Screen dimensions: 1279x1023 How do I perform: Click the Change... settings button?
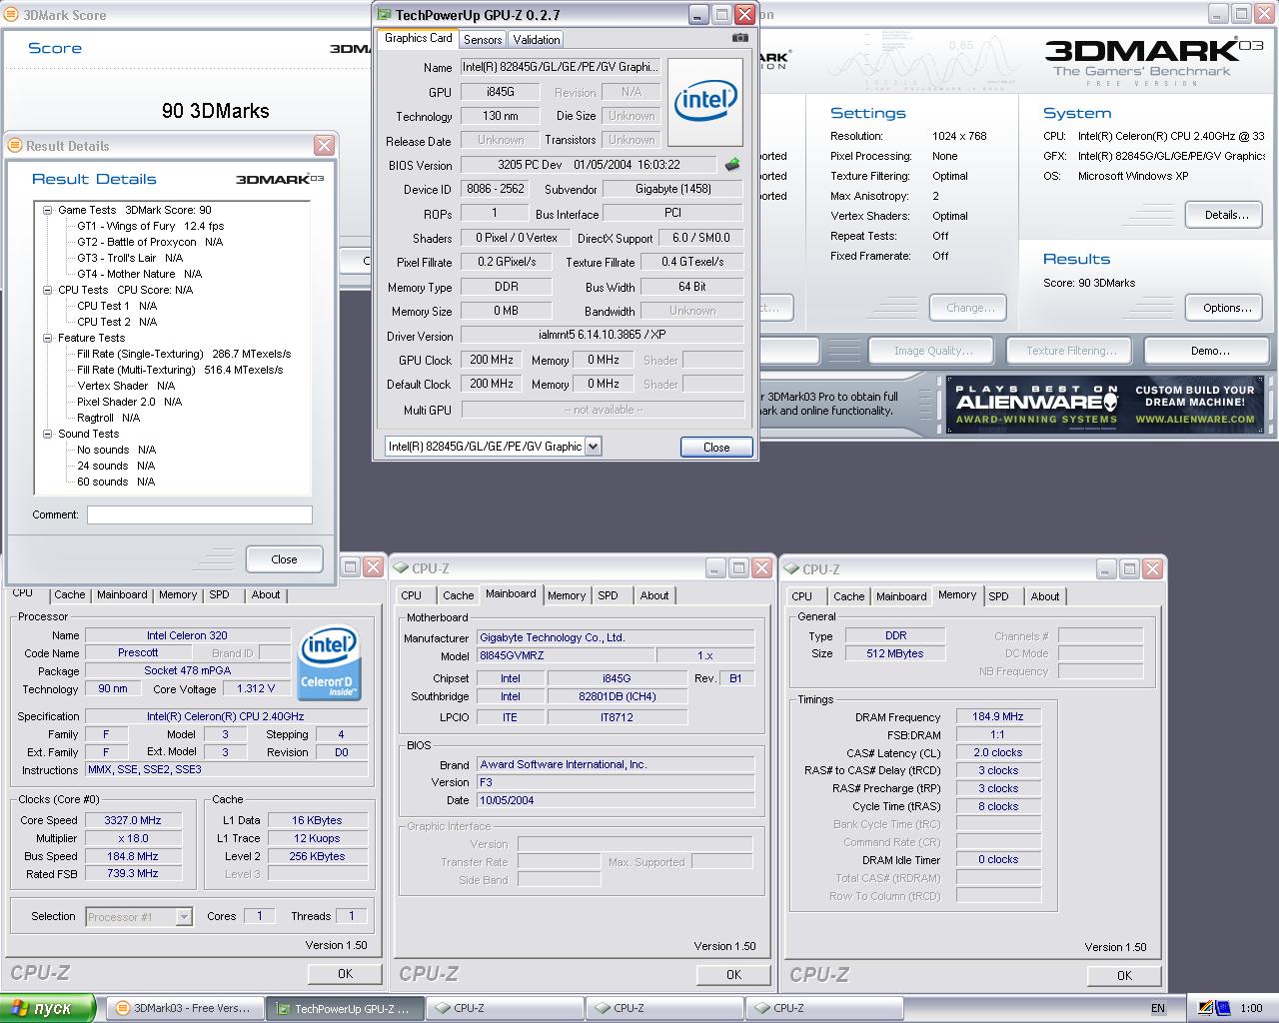pos(969,308)
